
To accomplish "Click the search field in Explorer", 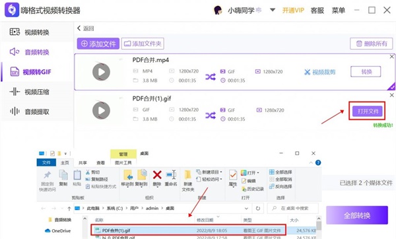I will [x=293, y=209].
